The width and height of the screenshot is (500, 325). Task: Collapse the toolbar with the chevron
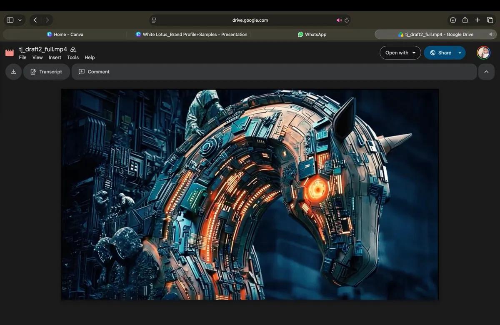click(x=486, y=72)
